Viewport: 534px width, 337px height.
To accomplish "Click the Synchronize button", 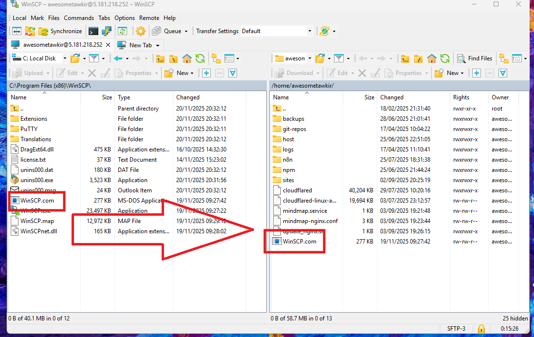I will (x=60, y=31).
